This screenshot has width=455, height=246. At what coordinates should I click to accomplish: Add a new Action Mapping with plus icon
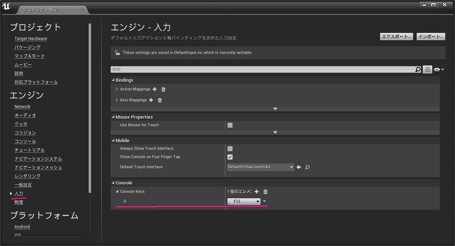pos(155,89)
